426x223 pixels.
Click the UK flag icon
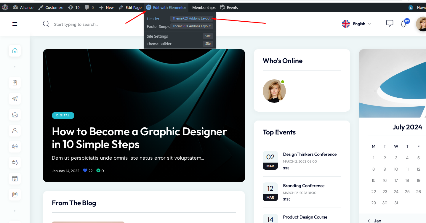(x=346, y=24)
